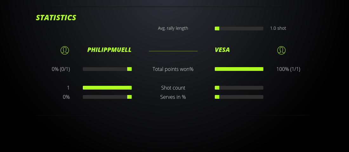Click the 0% (0/1) points value
The width and height of the screenshot is (349, 152).
pyautogui.click(x=61, y=69)
